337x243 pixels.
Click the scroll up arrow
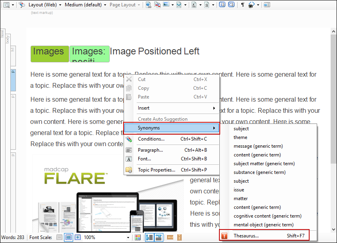[333, 31]
